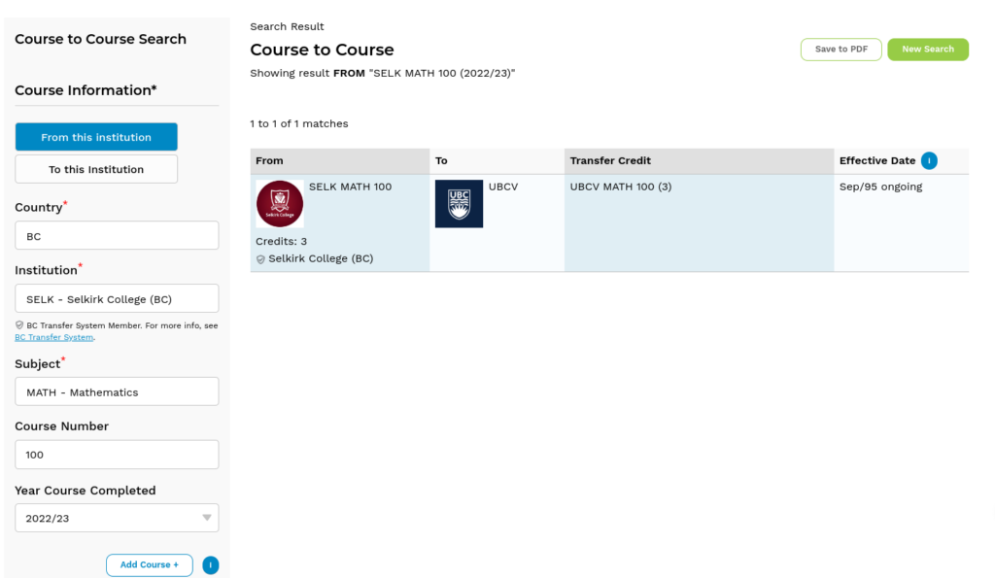This screenshot has width=995, height=578.
Task: Open the Institution field showing SELK - Selkirk College
Action: point(117,299)
